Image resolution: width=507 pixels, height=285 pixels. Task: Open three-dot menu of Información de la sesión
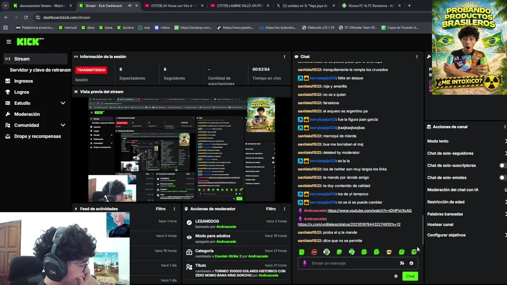tap(284, 57)
